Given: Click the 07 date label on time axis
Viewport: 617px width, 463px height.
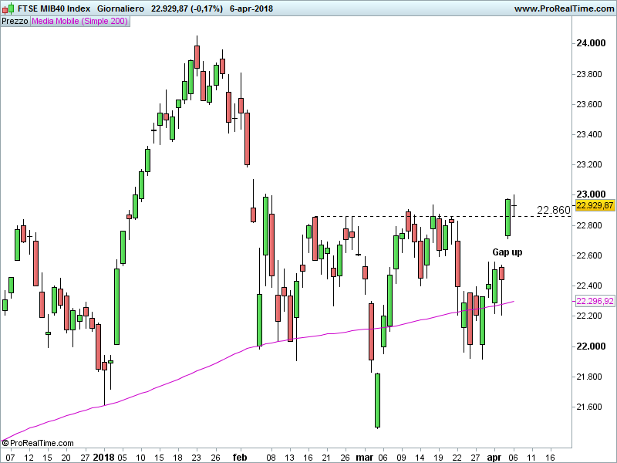Looking at the screenshot, I should pyautogui.click(x=10, y=458).
